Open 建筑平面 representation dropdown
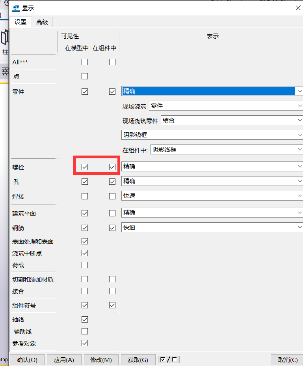Screen dimensions: 303x366 coord(212,213)
